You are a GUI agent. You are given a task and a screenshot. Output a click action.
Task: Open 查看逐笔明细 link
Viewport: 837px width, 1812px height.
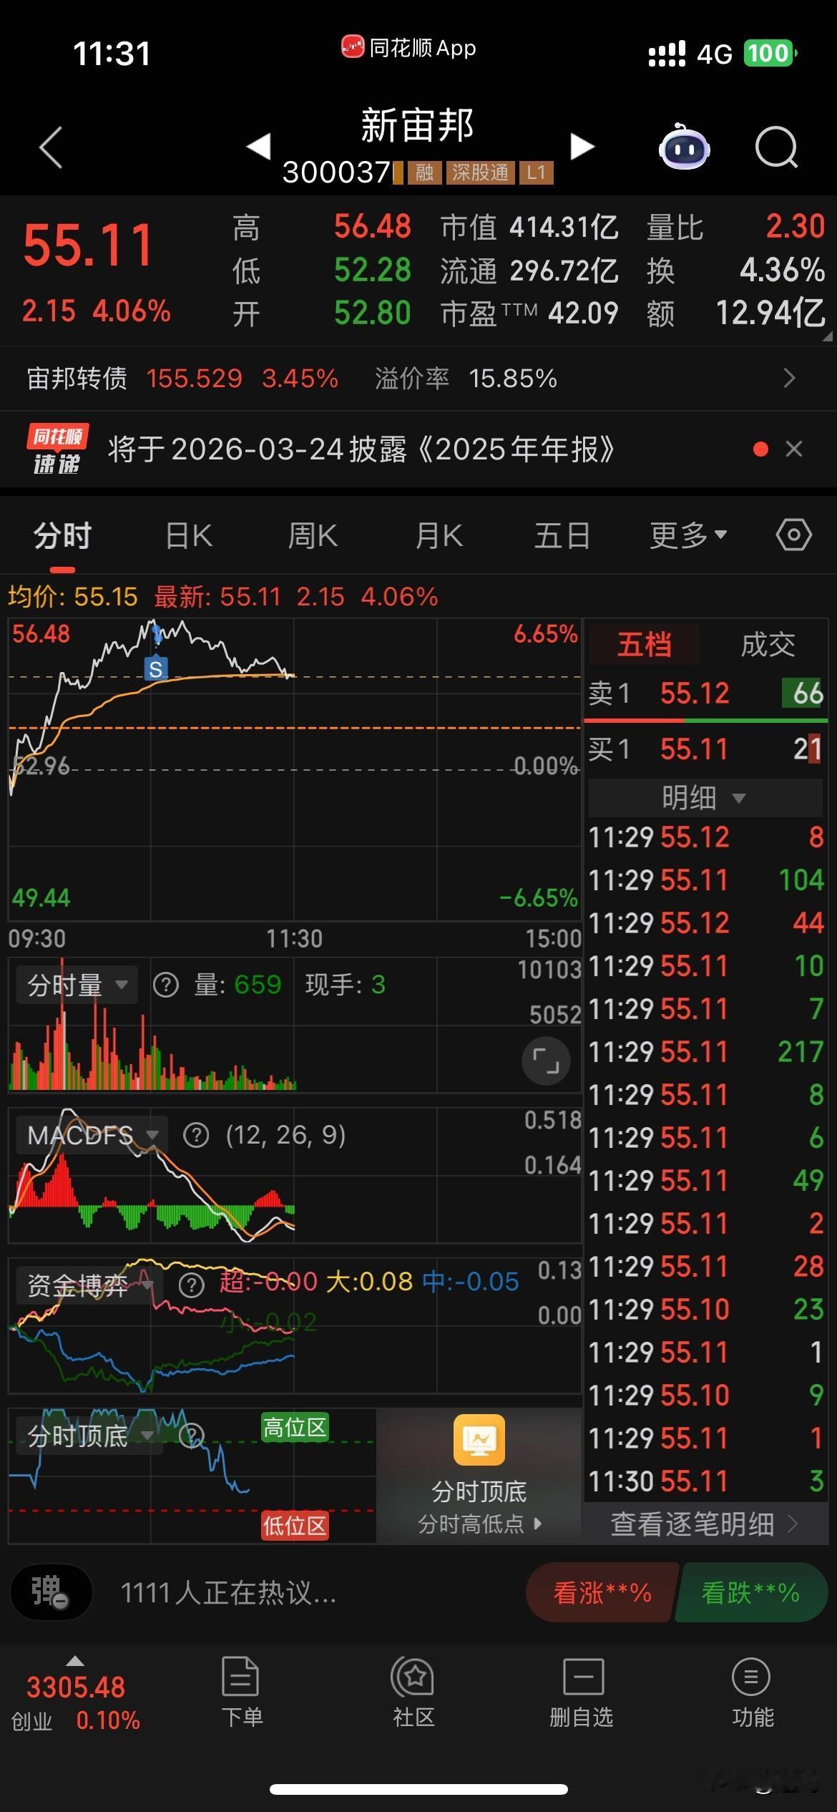click(705, 1524)
